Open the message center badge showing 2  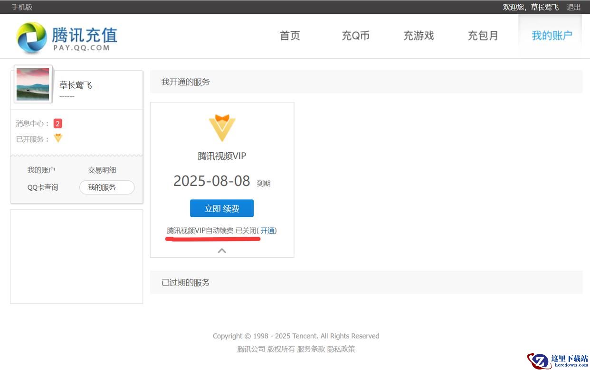pos(57,124)
